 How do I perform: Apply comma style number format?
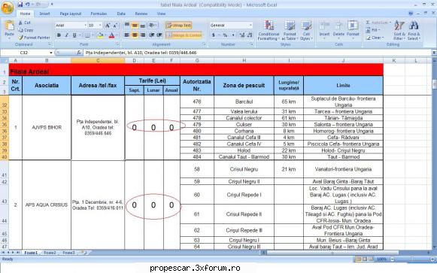(233, 35)
